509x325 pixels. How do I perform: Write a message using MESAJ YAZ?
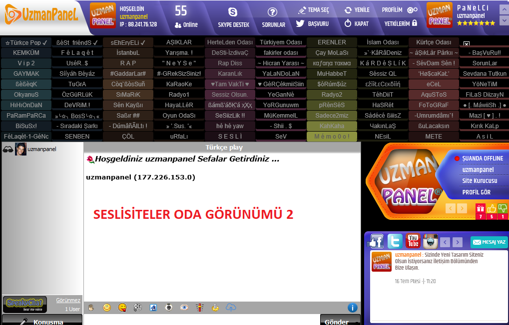pos(489,242)
